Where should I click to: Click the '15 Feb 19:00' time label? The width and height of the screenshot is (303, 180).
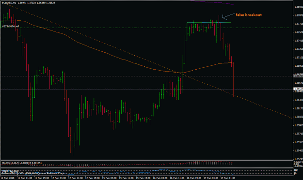pyautogui.click(x=143, y=178)
